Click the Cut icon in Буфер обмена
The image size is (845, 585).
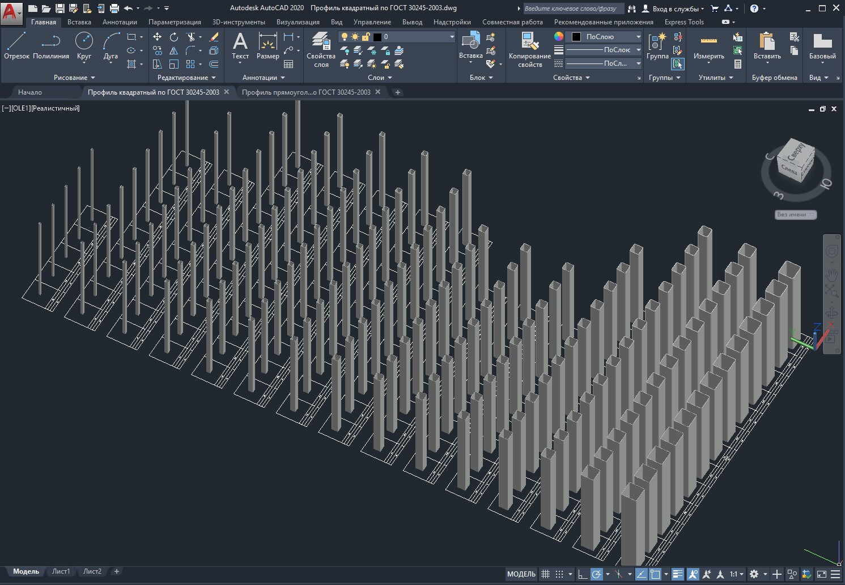795,37
